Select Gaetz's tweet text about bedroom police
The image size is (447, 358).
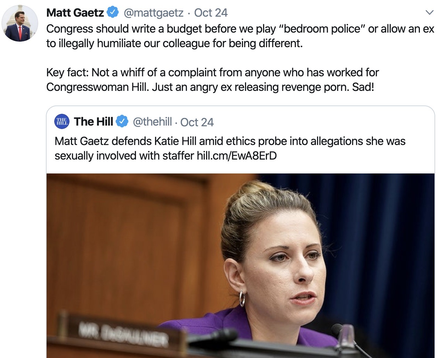[x=240, y=36]
